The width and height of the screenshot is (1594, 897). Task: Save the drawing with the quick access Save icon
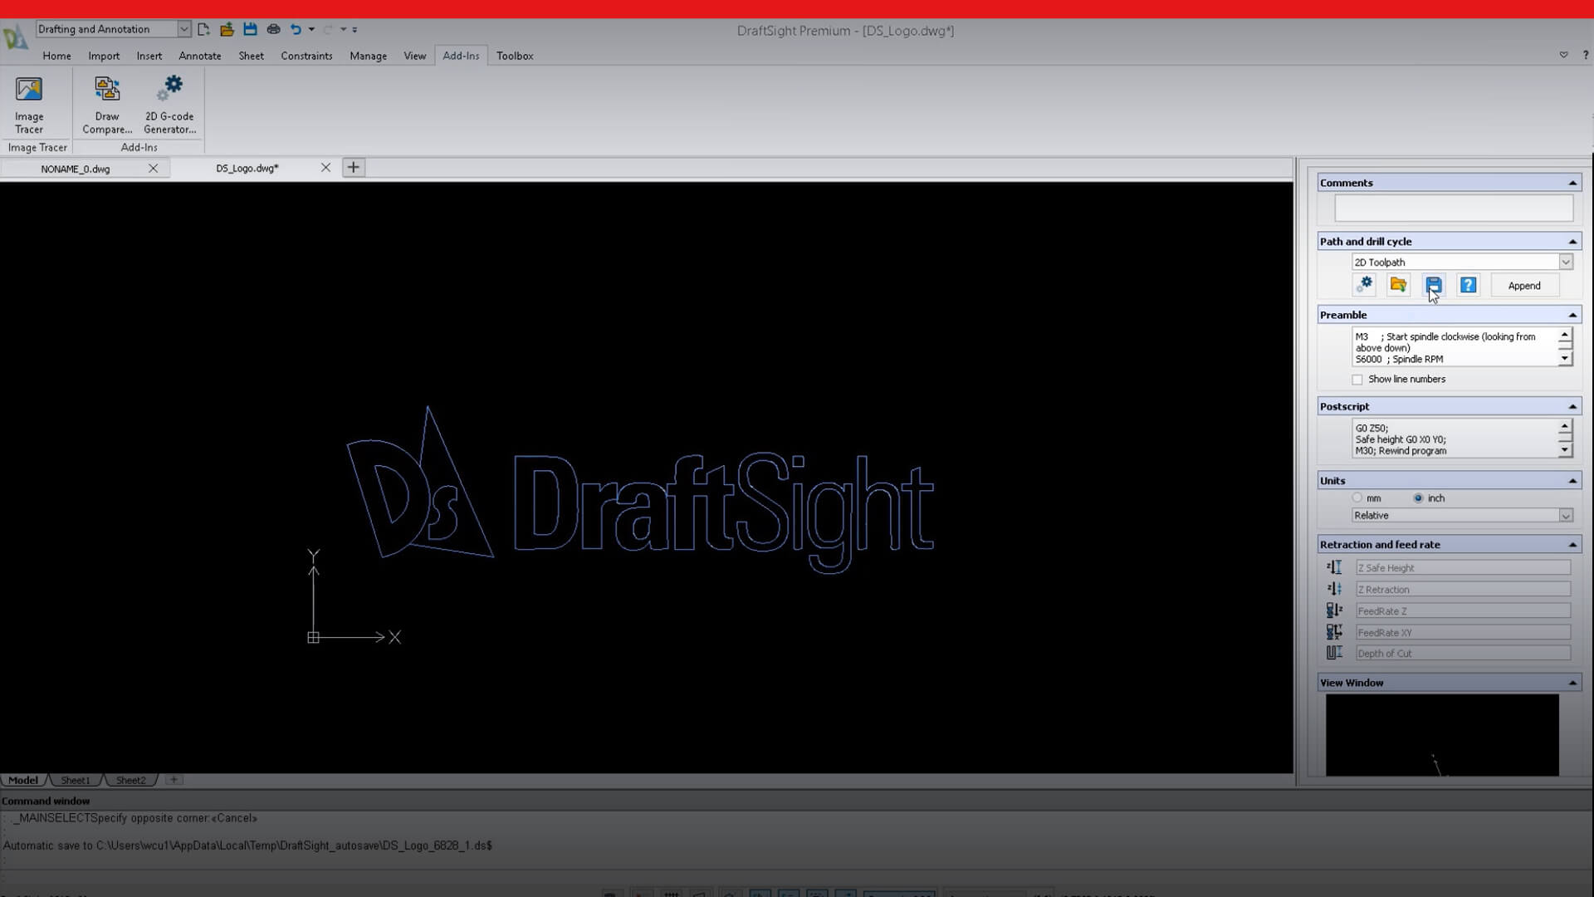[250, 29]
